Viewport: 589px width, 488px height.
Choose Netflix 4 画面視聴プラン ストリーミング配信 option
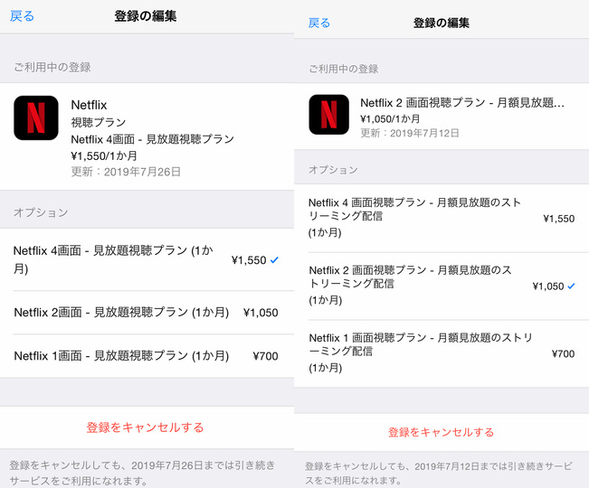click(442, 219)
